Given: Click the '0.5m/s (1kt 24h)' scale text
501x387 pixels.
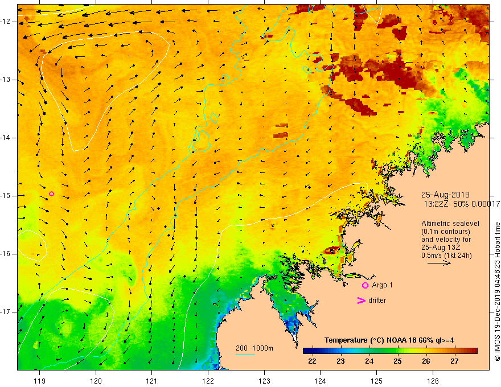Looking at the screenshot, I should point(446,256).
